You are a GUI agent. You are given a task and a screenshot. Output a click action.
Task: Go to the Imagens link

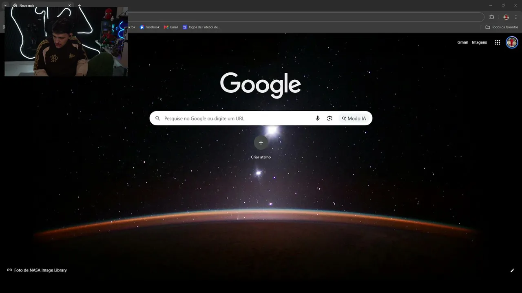tap(480, 42)
